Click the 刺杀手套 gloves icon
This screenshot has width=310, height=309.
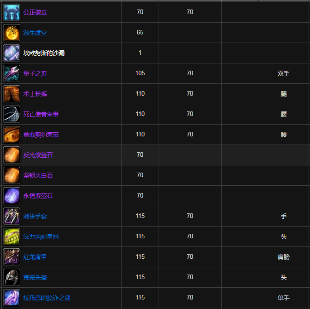point(12,216)
